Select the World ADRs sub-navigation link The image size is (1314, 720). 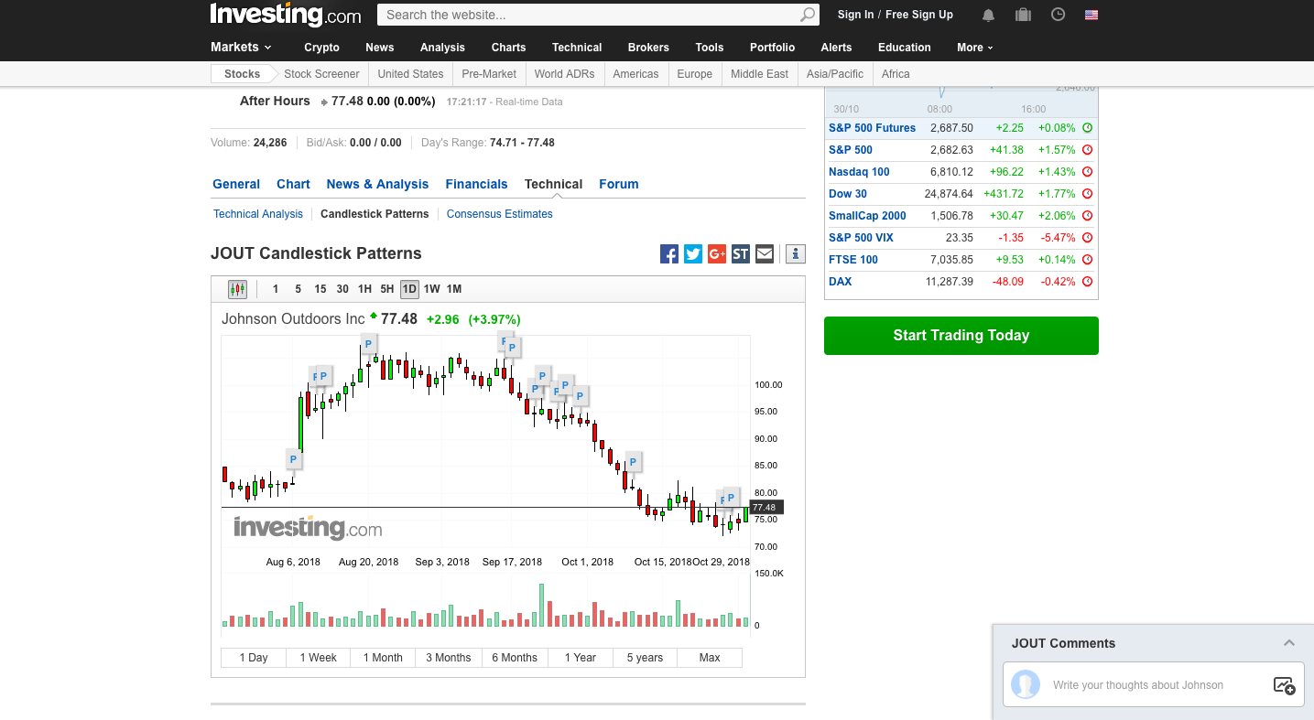(564, 74)
